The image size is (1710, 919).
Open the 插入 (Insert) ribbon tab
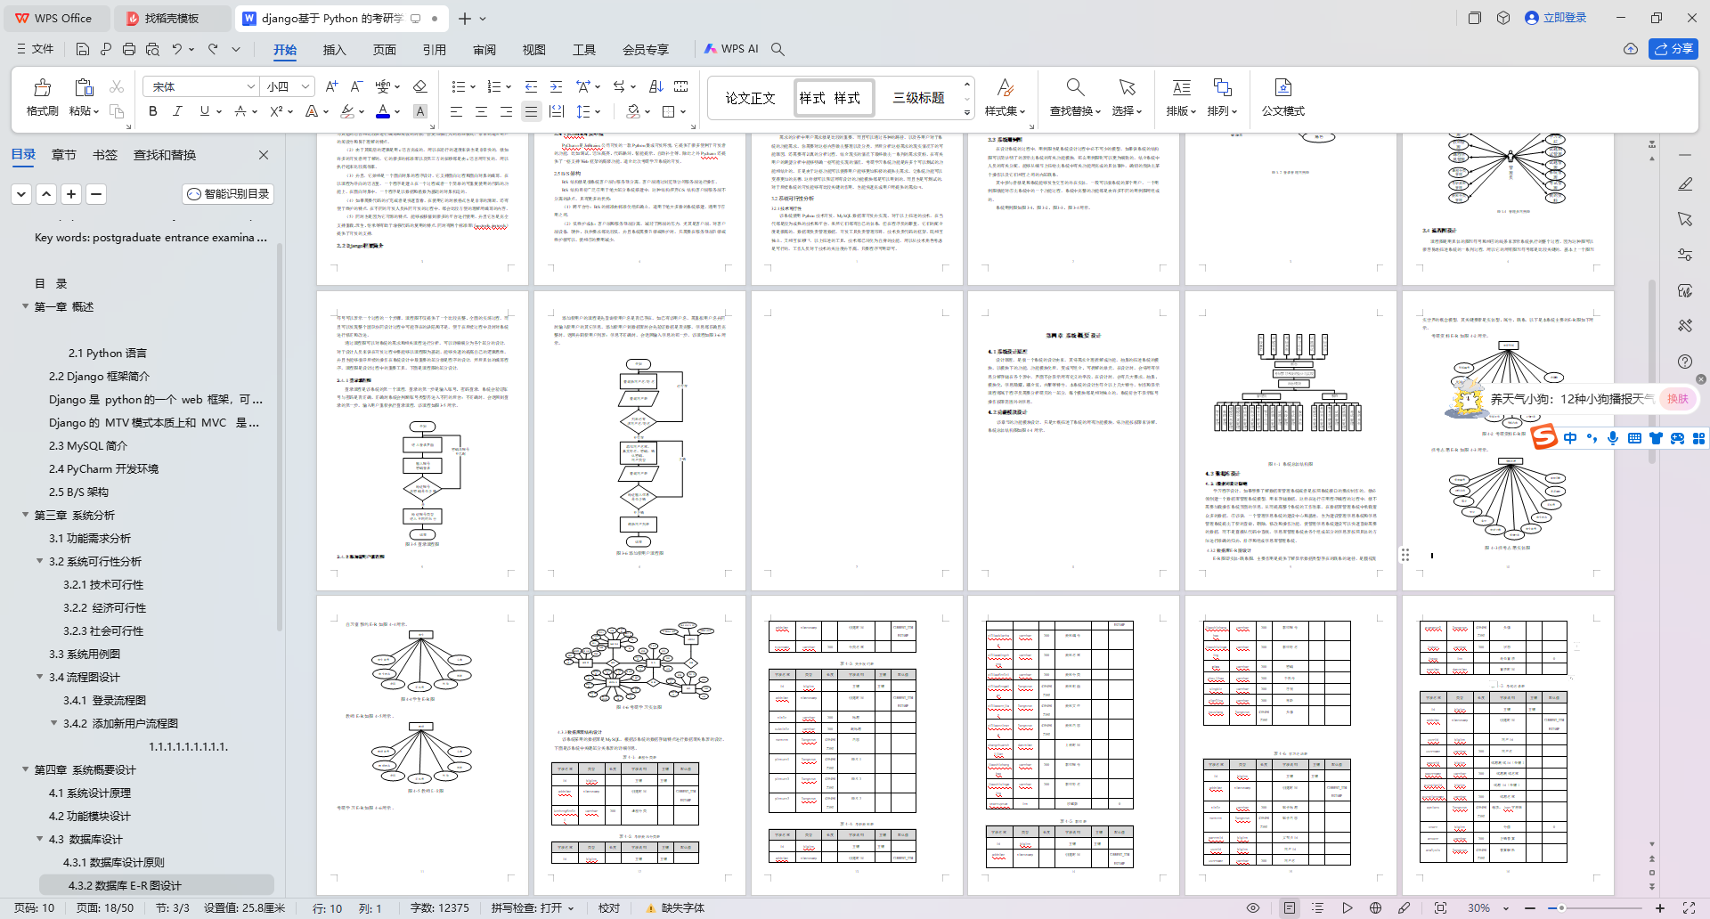pyautogui.click(x=334, y=49)
